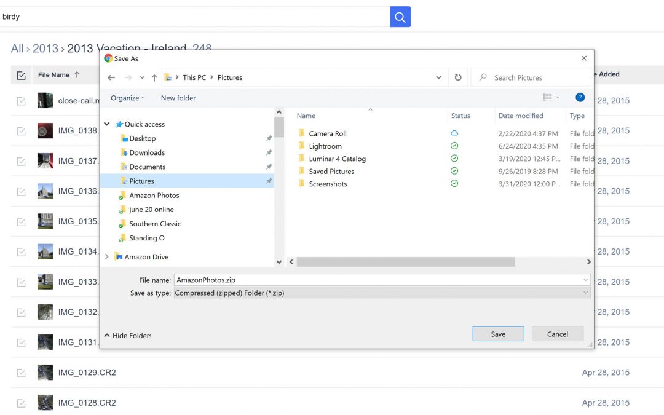664x415 pixels.
Task: Click the Back arrow in Save As dialog
Action: (111, 77)
